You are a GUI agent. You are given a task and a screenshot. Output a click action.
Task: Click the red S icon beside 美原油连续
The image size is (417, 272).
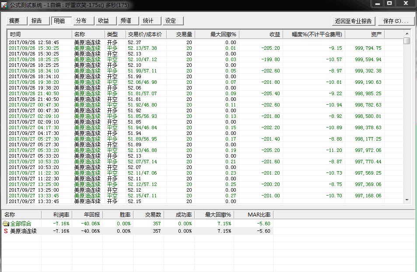point(6,231)
